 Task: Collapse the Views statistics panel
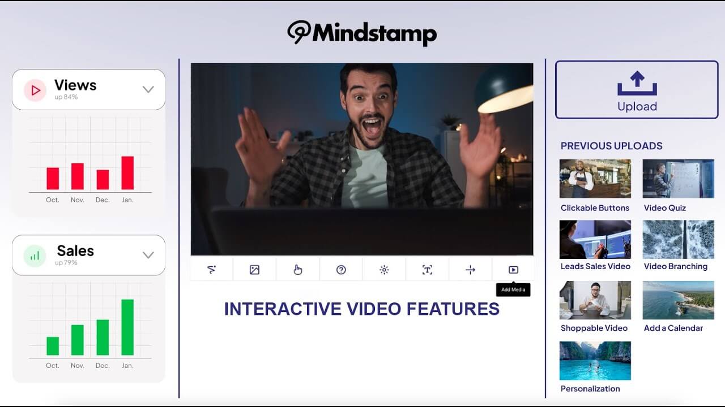(148, 89)
